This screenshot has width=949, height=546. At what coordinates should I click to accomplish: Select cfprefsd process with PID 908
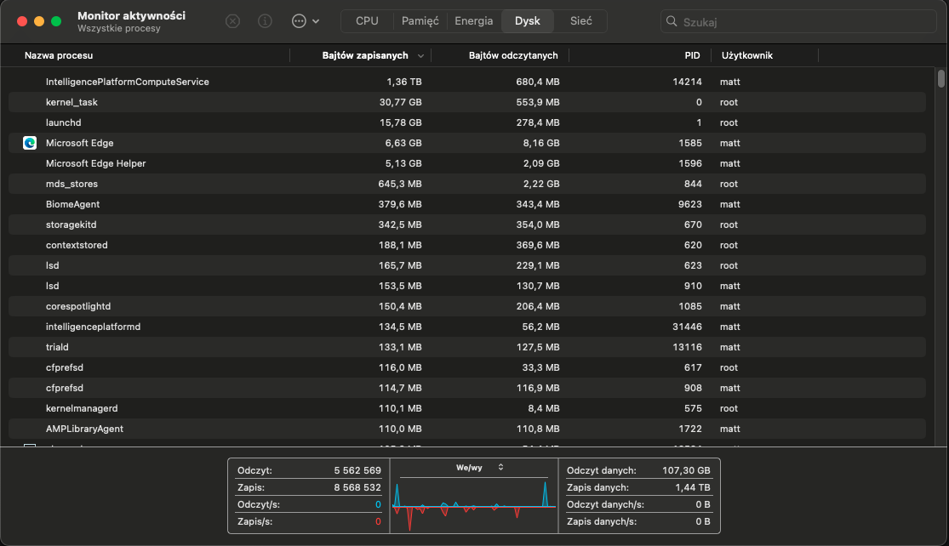point(467,388)
